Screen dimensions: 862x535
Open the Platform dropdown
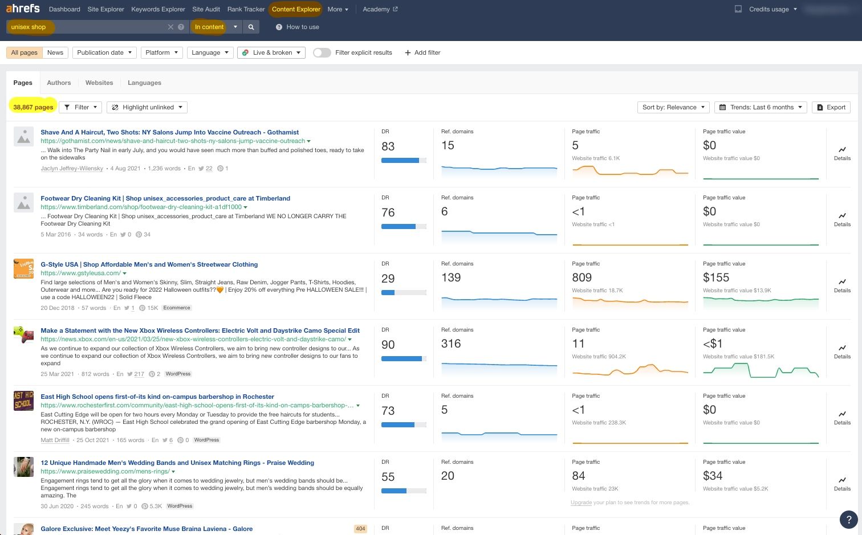click(162, 52)
